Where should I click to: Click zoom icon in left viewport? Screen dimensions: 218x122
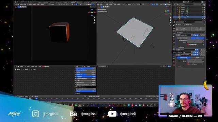coord(94,17)
